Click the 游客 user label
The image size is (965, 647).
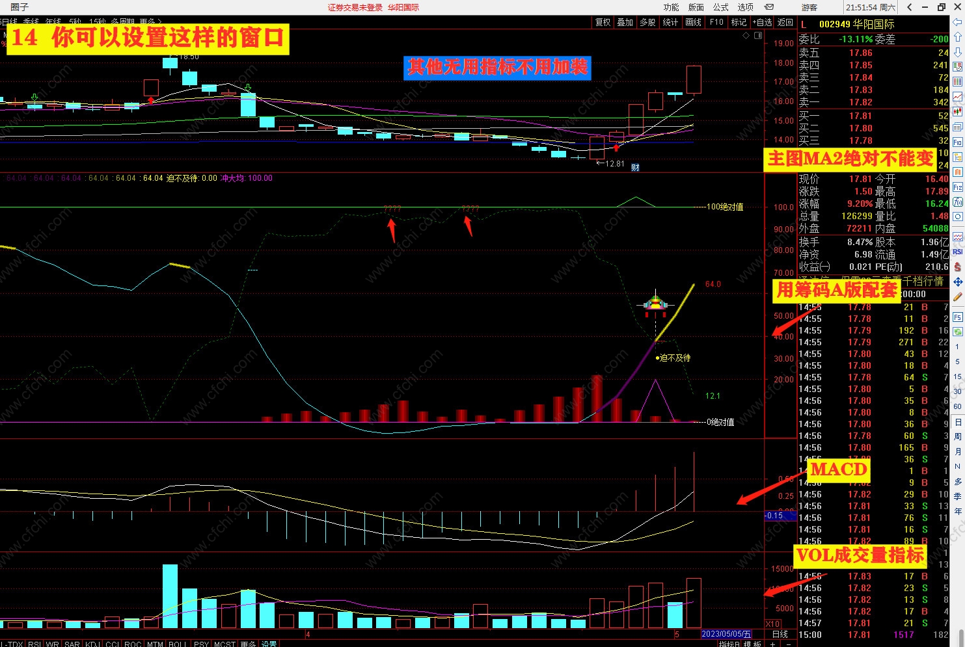tap(809, 7)
